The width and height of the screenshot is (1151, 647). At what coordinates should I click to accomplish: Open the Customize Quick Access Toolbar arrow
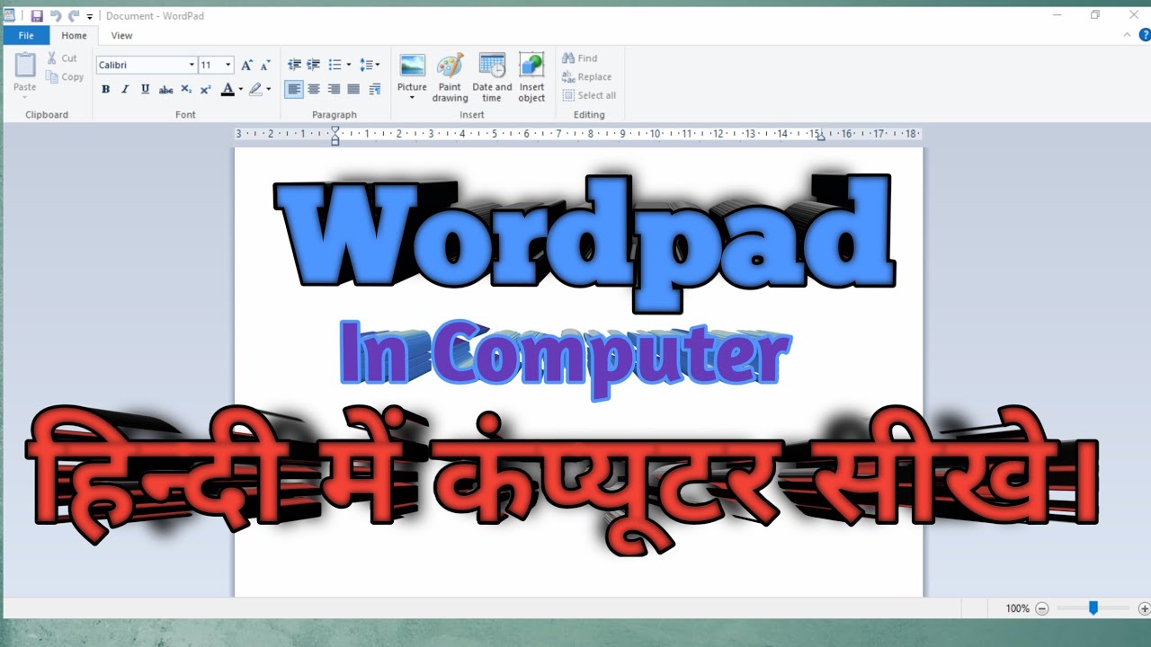pos(90,17)
